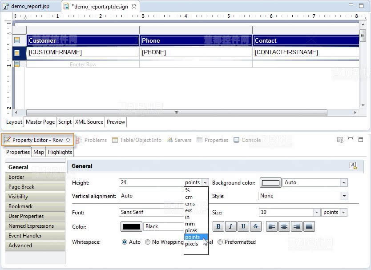The image size is (371, 270).
Task: Open the Advanced property category
Action: click(x=35, y=246)
